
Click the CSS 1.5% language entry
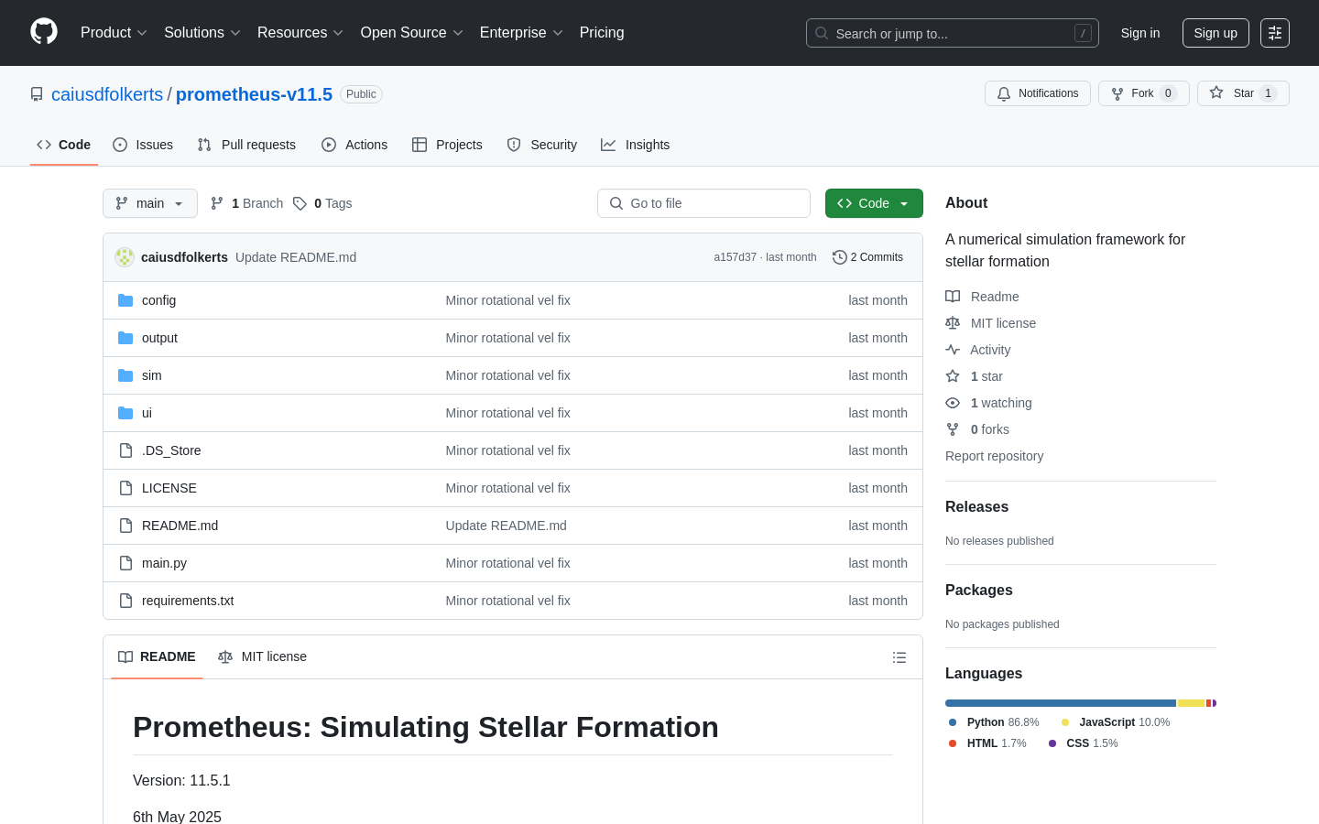pyautogui.click(x=1084, y=743)
